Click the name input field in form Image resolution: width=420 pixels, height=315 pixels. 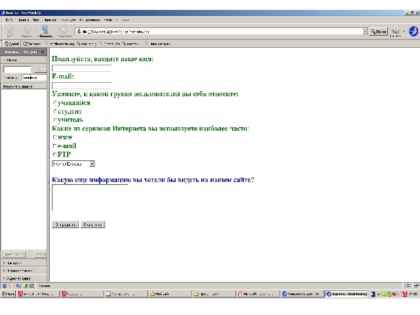[82, 68]
